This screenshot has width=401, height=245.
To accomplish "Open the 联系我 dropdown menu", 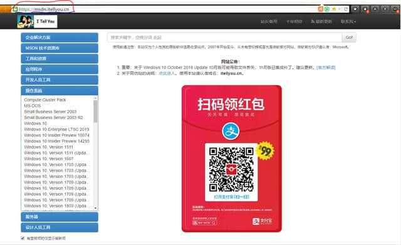I will coord(348,22).
